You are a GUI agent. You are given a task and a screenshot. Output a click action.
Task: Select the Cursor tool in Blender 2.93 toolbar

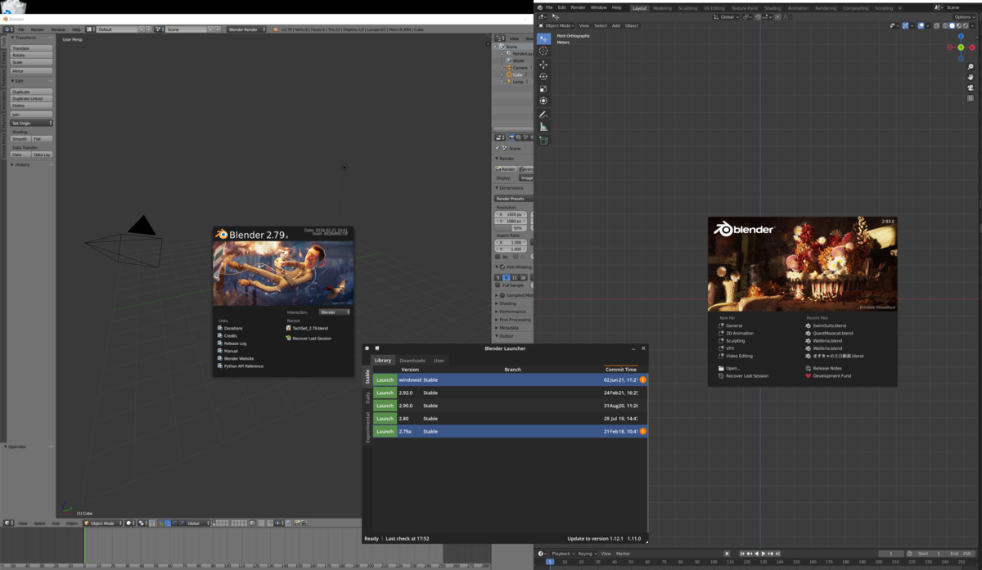(x=543, y=51)
